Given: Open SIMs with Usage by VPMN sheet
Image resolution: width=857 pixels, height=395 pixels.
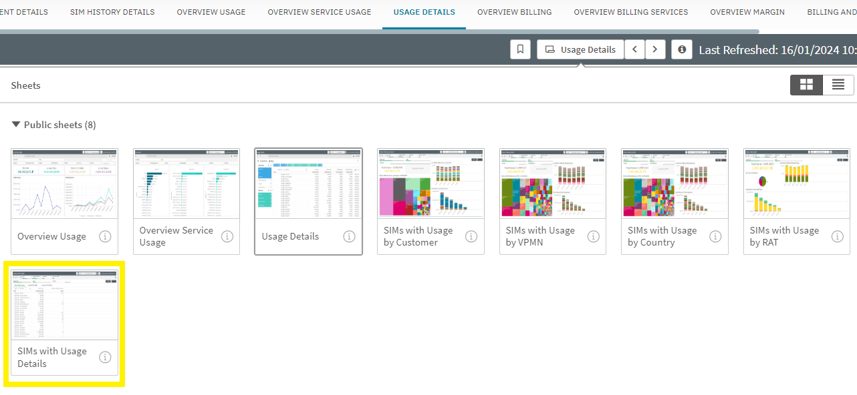Looking at the screenshot, I should click(553, 183).
